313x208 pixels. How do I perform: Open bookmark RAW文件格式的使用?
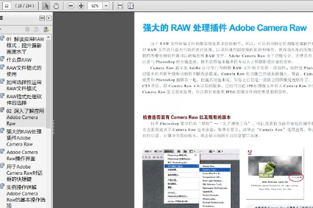[x=24, y=71]
